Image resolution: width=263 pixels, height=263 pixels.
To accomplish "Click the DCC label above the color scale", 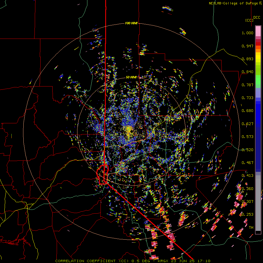I will coord(257,18).
